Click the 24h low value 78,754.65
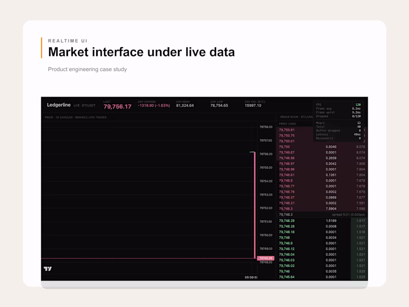Viewport: 409px width, 307px height. pos(219,105)
